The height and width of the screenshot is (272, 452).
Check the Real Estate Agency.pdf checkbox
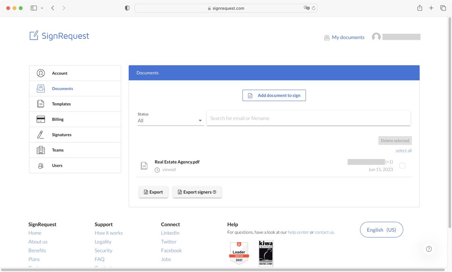[402, 166]
